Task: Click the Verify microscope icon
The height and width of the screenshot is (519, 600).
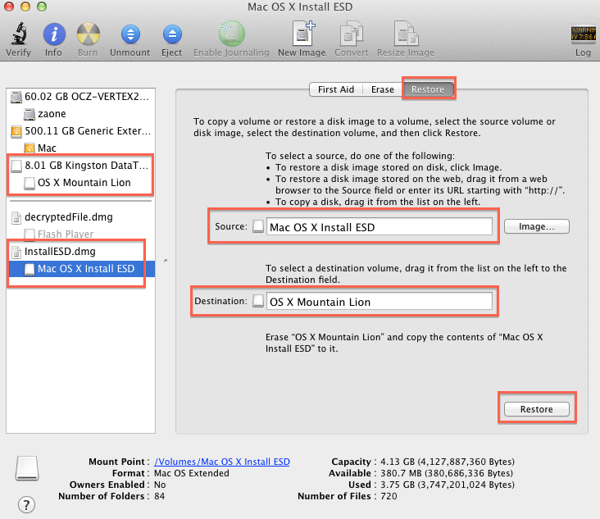Action: pyautogui.click(x=19, y=34)
